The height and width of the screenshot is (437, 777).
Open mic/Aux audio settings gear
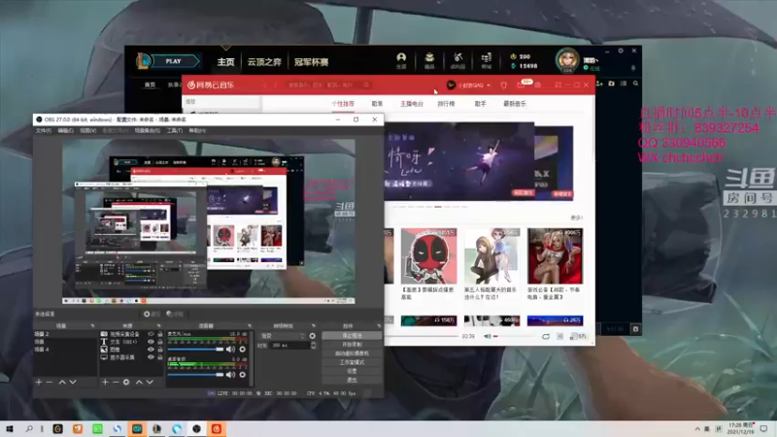(x=242, y=350)
